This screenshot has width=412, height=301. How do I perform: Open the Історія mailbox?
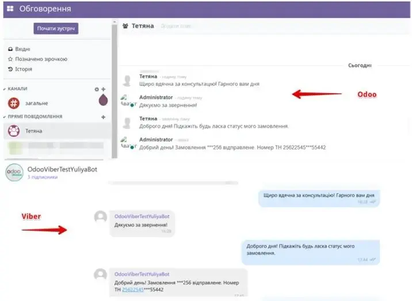tap(24, 69)
